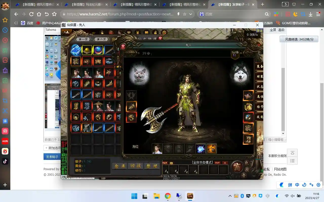Image resolution: width=324 pixels, height=202 pixels.
Task: Toggle the moon half-width icon in IME bar
Action: click(x=304, y=185)
